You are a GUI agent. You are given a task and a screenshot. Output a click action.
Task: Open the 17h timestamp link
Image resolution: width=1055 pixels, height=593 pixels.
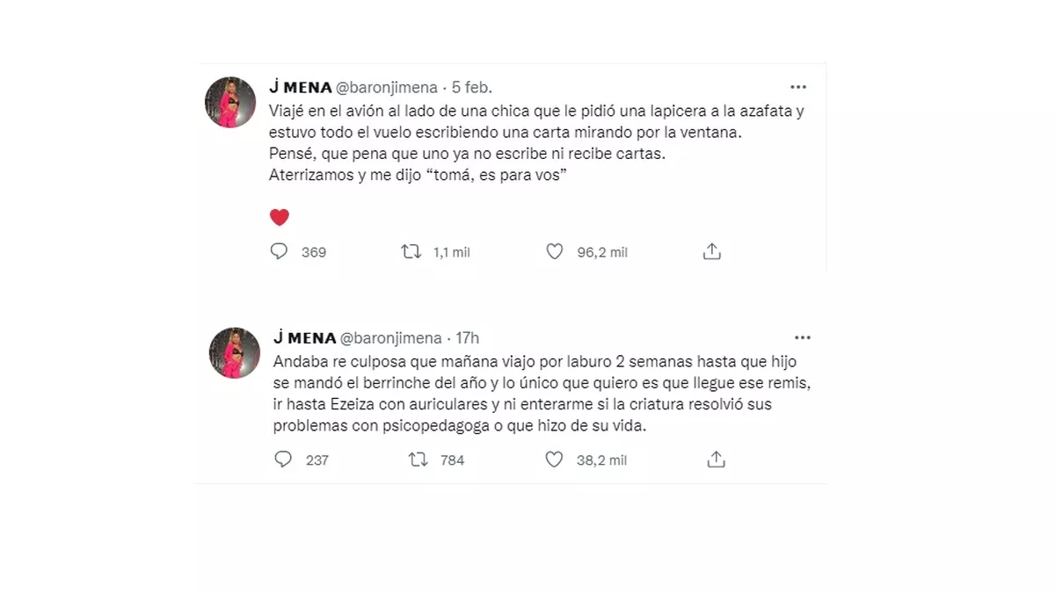pos(468,338)
